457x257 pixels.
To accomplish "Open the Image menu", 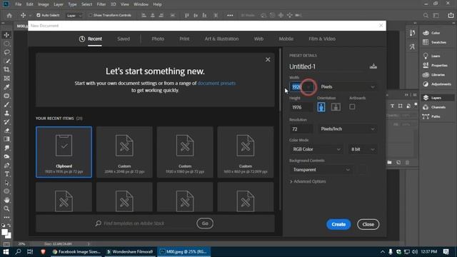I will pyautogui.click(x=43, y=4).
